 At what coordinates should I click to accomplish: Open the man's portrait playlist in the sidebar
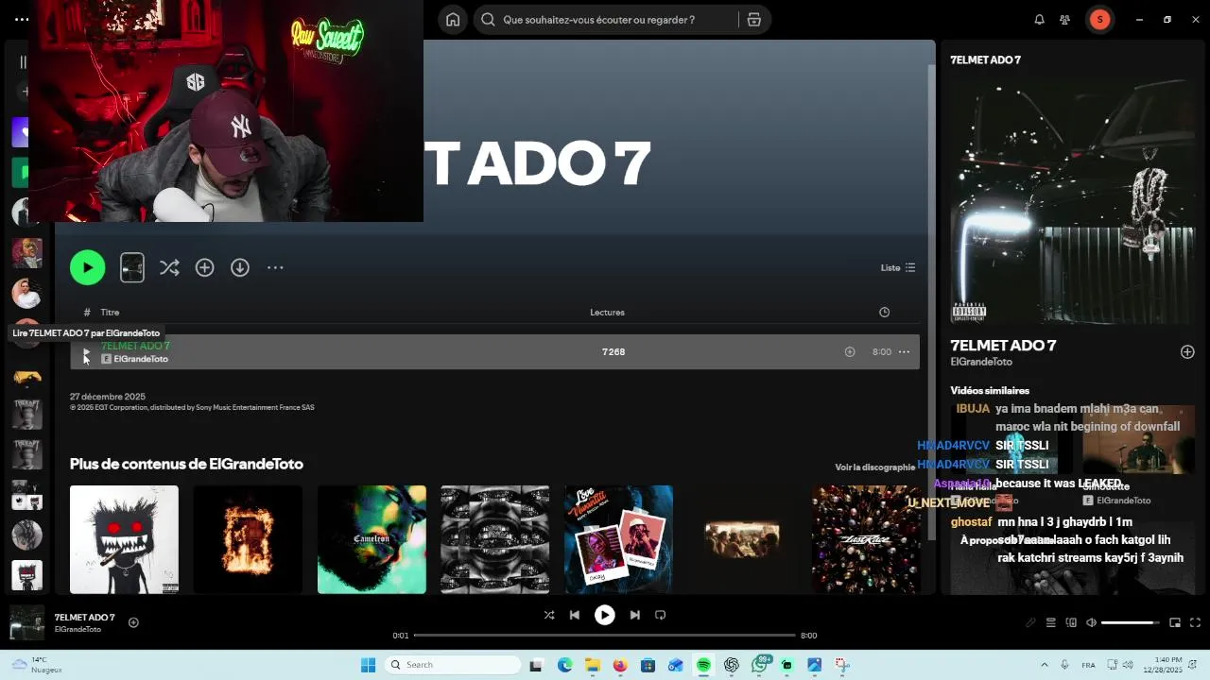pyautogui.click(x=26, y=294)
